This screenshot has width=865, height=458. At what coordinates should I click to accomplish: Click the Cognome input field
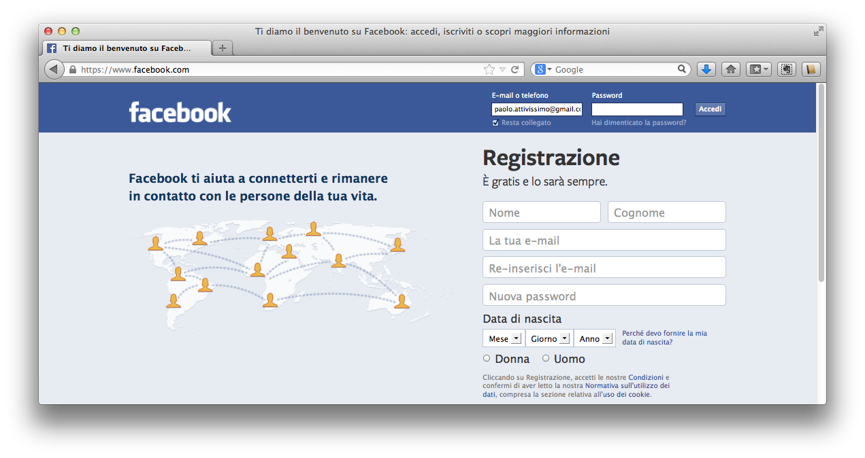pos(667,212)
